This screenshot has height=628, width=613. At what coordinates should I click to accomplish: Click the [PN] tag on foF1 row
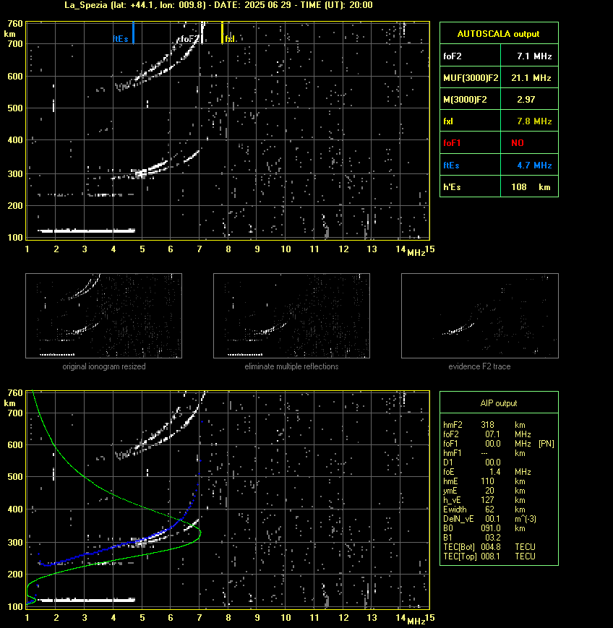point(546,444)
